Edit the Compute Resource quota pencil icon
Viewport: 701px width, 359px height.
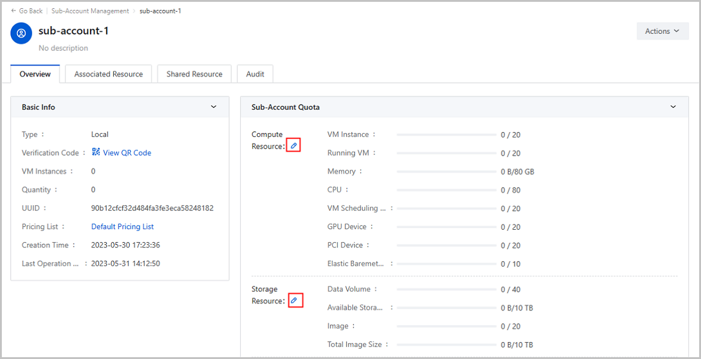(294, 146)
